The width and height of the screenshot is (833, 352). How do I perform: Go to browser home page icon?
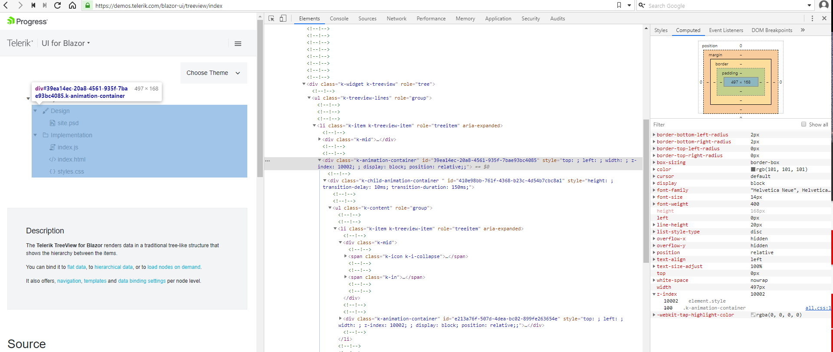pyautogui.click(x=72, y=6)
